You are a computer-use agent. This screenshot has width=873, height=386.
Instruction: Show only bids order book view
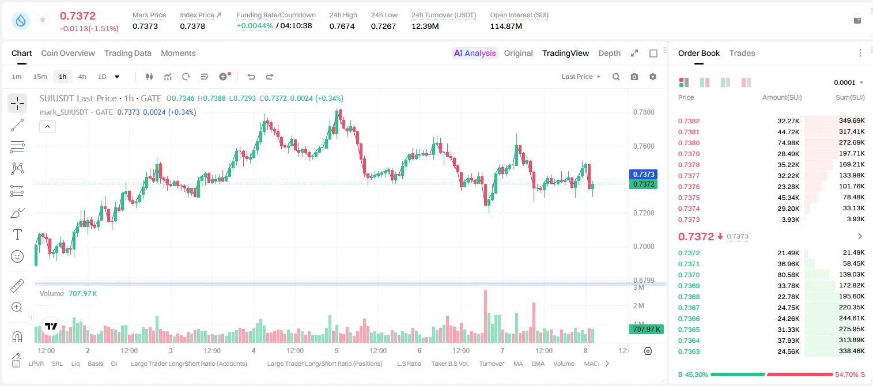point(725,82)
